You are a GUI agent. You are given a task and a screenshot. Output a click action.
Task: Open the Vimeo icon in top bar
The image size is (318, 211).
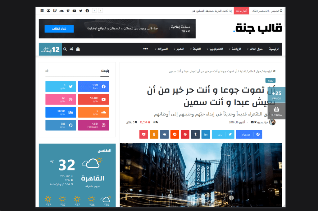[68, 11]
